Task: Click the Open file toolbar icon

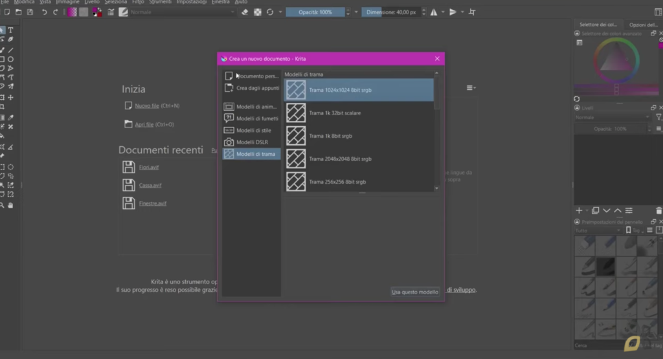Action: [x=19, y=12]
